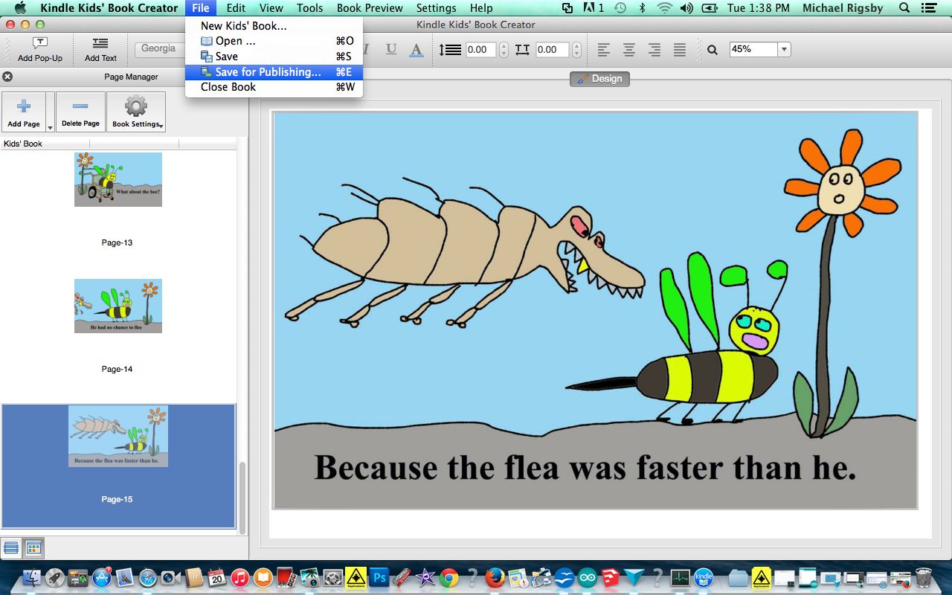Click the Add Text tool
This screenshot has height=595, width=952.
[100, 49]
